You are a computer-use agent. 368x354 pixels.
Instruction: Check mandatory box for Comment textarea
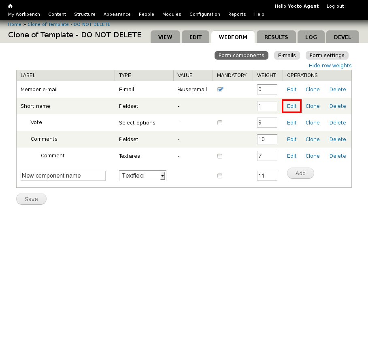(x=220, y=156)
